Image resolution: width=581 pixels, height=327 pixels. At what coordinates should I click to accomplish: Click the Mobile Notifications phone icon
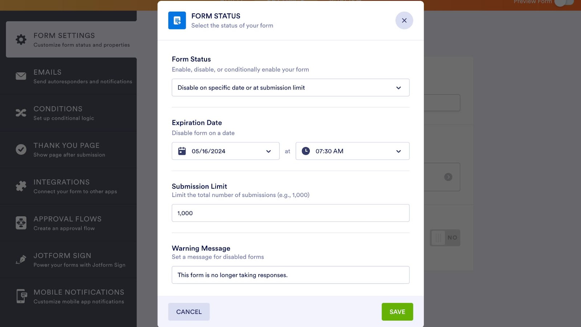pos(21,296)
